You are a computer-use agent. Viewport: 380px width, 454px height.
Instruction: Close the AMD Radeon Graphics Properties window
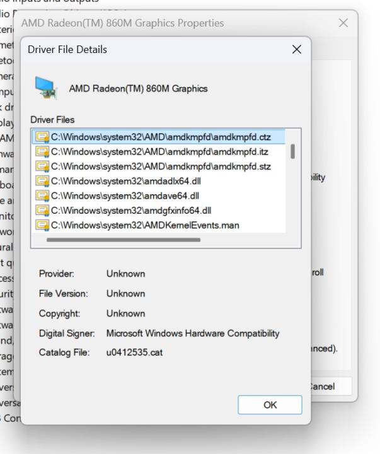coord(343,23)
